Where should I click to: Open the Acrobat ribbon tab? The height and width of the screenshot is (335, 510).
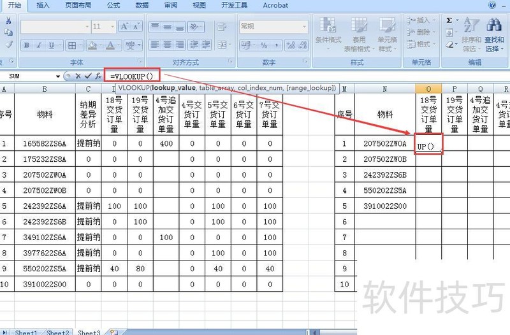tap(275, 5)
